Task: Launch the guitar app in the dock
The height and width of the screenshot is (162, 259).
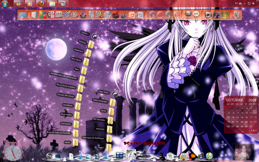Action: tap(124, 15)
